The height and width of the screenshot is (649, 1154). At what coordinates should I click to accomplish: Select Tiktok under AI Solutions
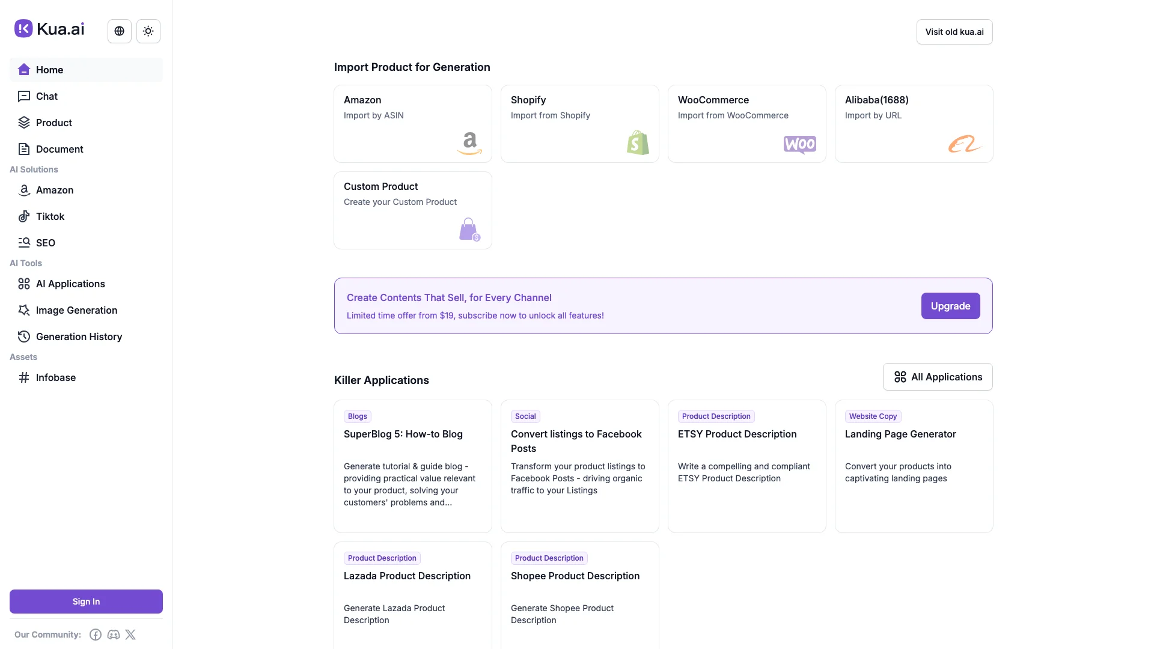pyautogui.click(x=86, y=216)
